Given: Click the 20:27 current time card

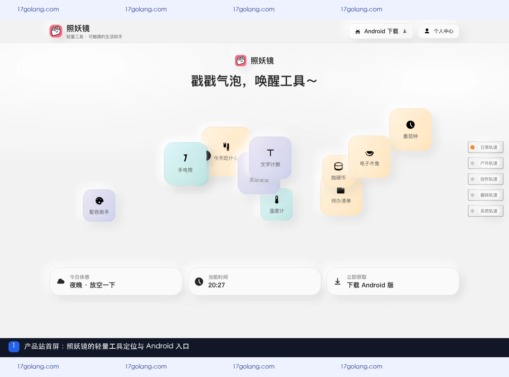Looking at the screenshot, I should 255,282.
